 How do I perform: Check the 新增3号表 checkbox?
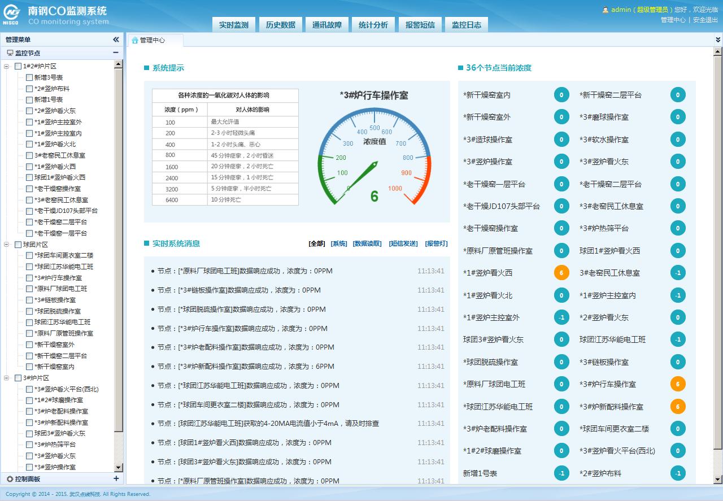tap(29, 77)
